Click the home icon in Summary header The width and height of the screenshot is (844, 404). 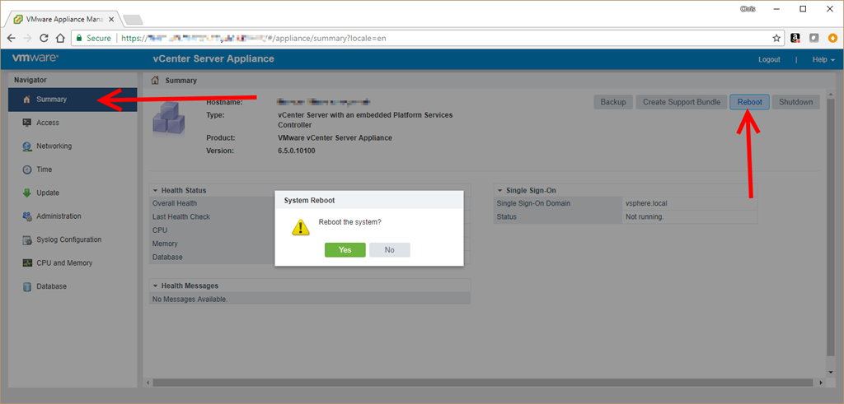(155, 81)
